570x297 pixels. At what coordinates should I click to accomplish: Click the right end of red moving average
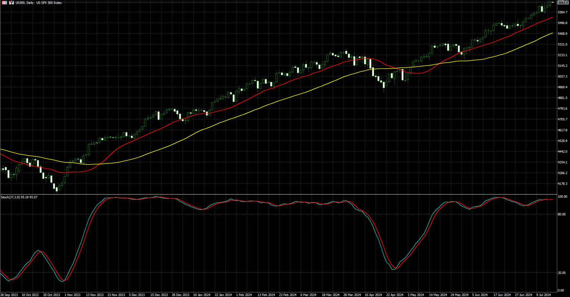pyautogui.click(x=552, y=18)
